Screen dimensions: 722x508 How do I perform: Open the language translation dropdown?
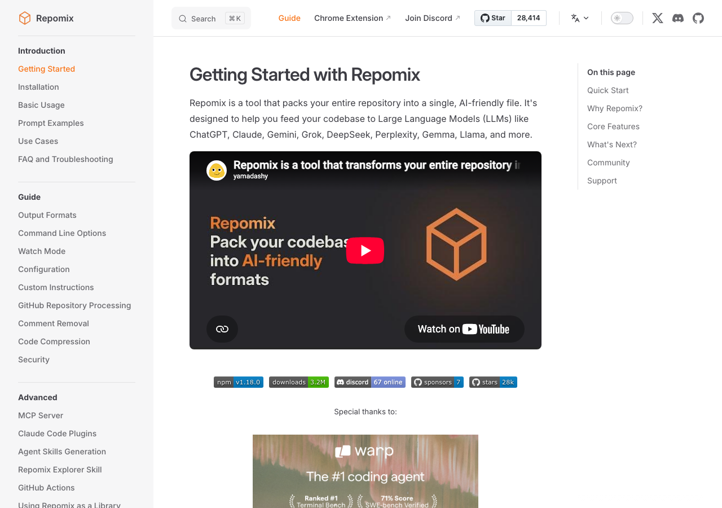pos(580,18)
